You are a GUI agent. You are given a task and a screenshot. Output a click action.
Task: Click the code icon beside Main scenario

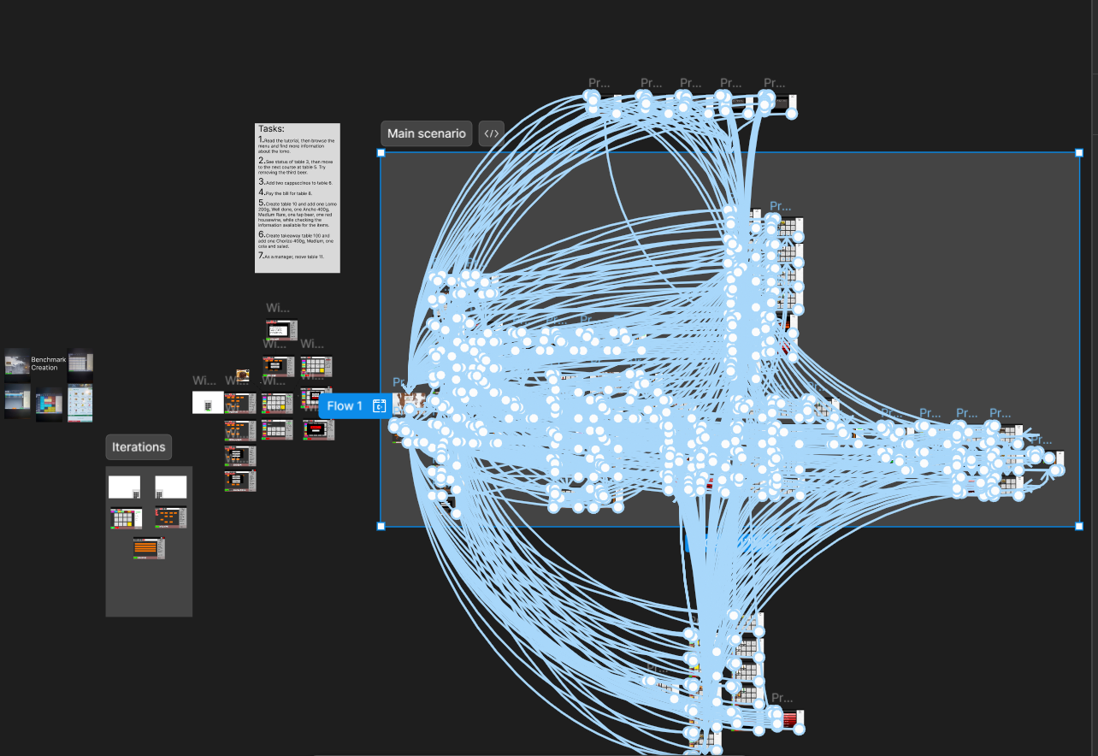click(491, 133)
